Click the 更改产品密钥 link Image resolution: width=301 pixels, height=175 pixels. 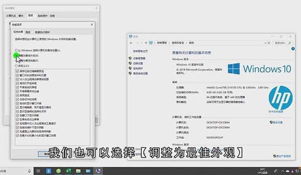(x=284, y=156)
